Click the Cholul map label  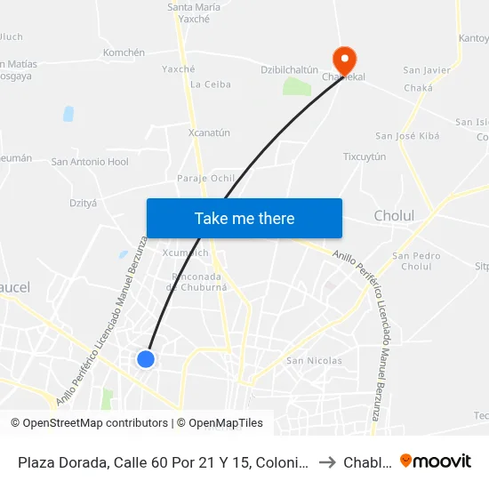394,215
